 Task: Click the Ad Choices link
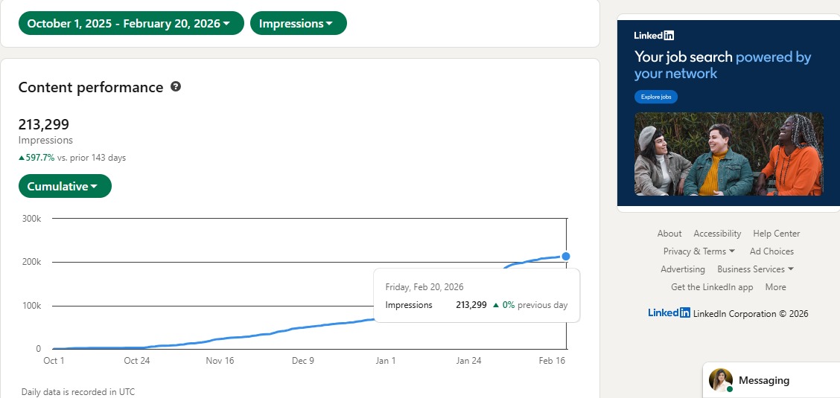[771, 251]
